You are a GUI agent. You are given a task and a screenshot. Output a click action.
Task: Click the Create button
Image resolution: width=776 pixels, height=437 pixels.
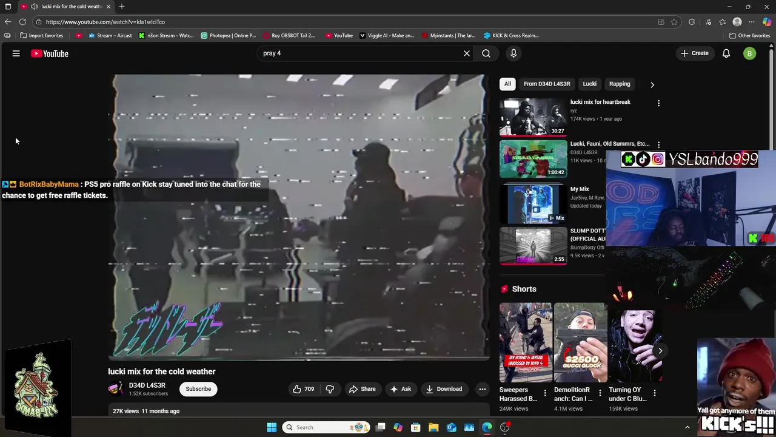click(694, 53)
